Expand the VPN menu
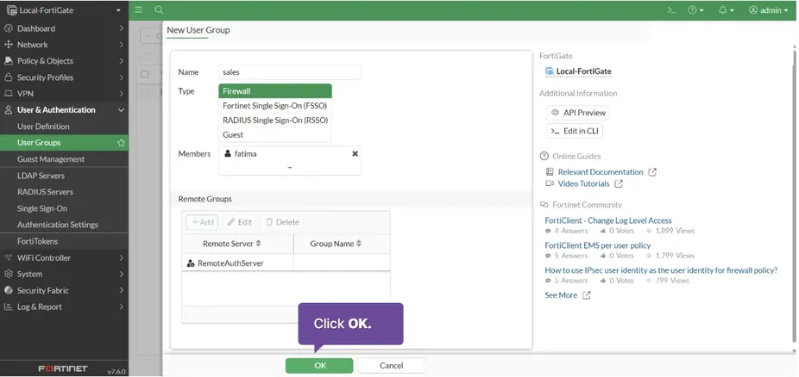 pyautogui.click(x=64, y=94)
